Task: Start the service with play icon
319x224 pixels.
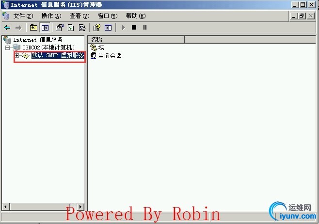Action: coord(123,28)
